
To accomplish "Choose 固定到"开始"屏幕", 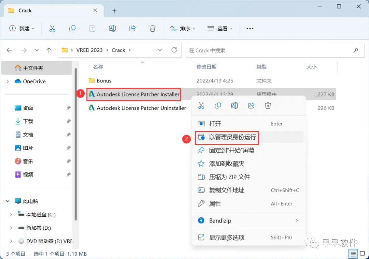I will tap(248, 151).
